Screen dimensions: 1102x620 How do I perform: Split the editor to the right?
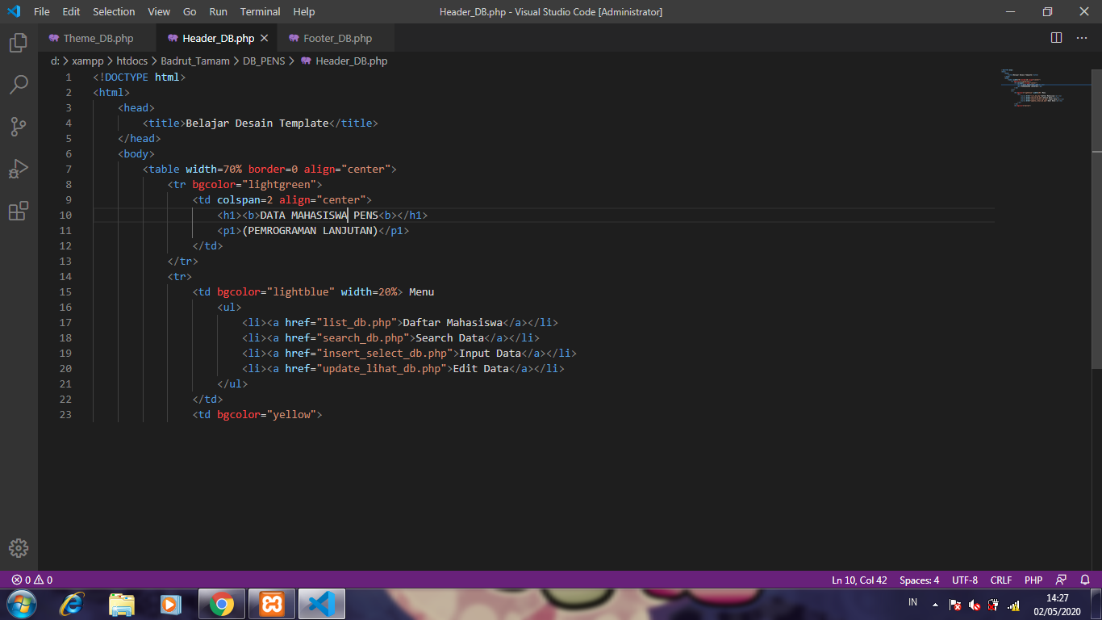(x=1057, y=38)
